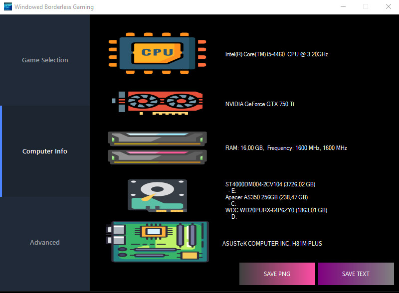
Task: Select the ST4000DM004 drive entry
Action: [x=270, y=184]
